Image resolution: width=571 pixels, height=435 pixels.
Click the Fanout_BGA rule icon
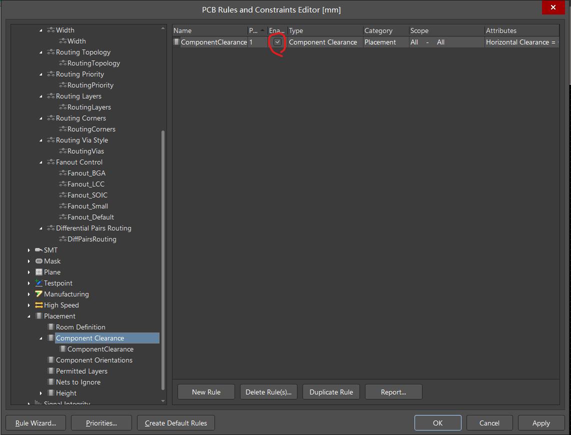[x=62, y=173]
